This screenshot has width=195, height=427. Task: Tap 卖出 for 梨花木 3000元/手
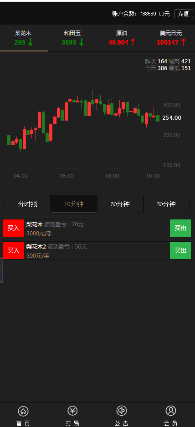click(180, 228)
